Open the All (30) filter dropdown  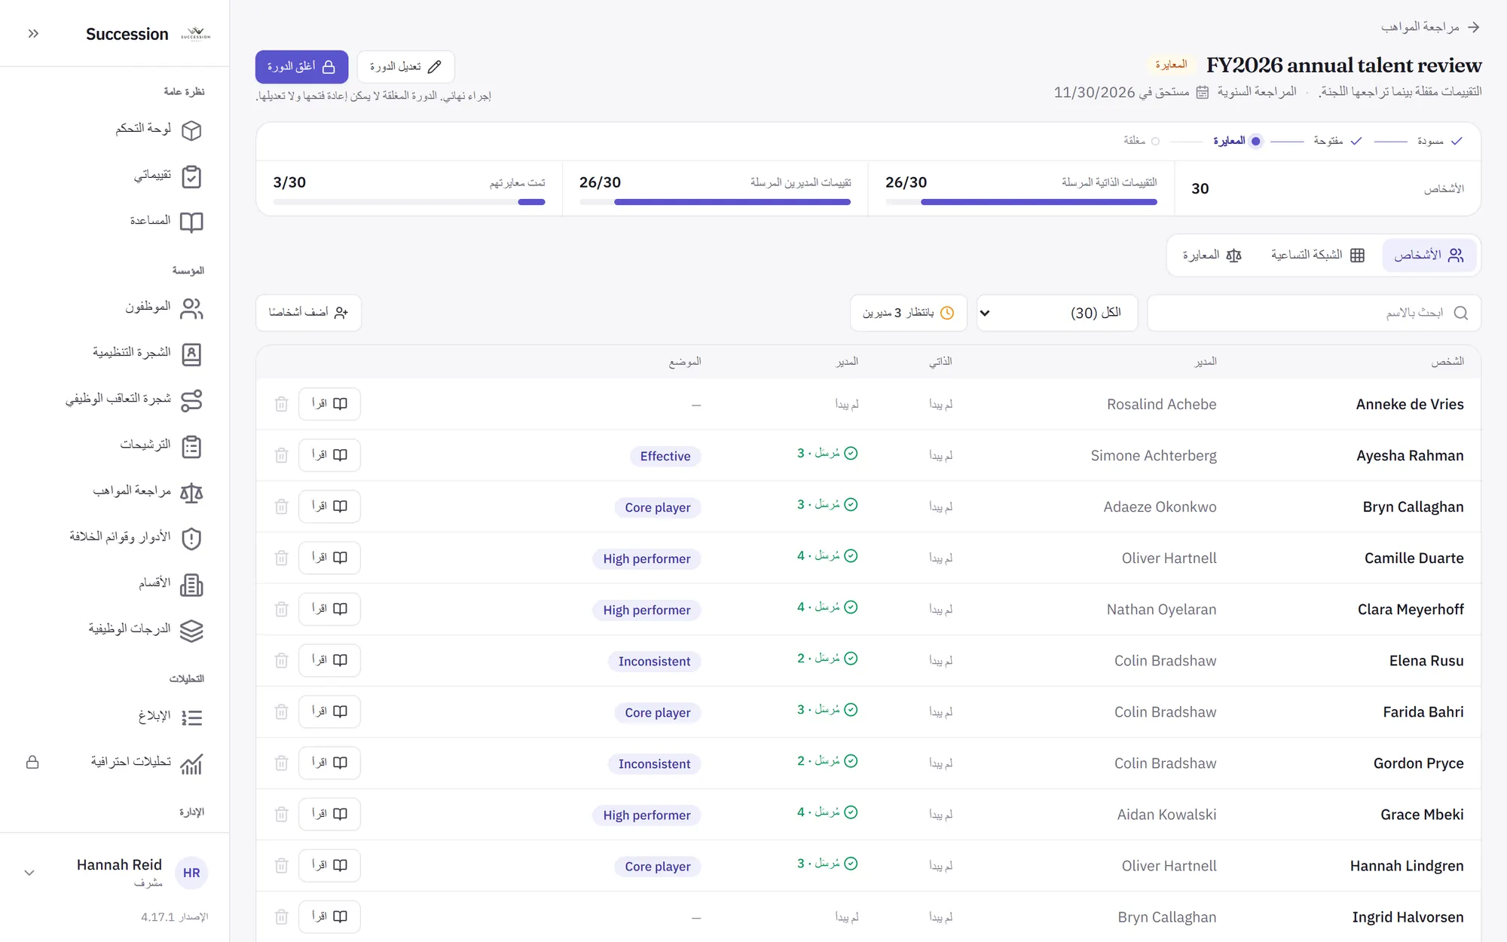tap(1057, 313)
